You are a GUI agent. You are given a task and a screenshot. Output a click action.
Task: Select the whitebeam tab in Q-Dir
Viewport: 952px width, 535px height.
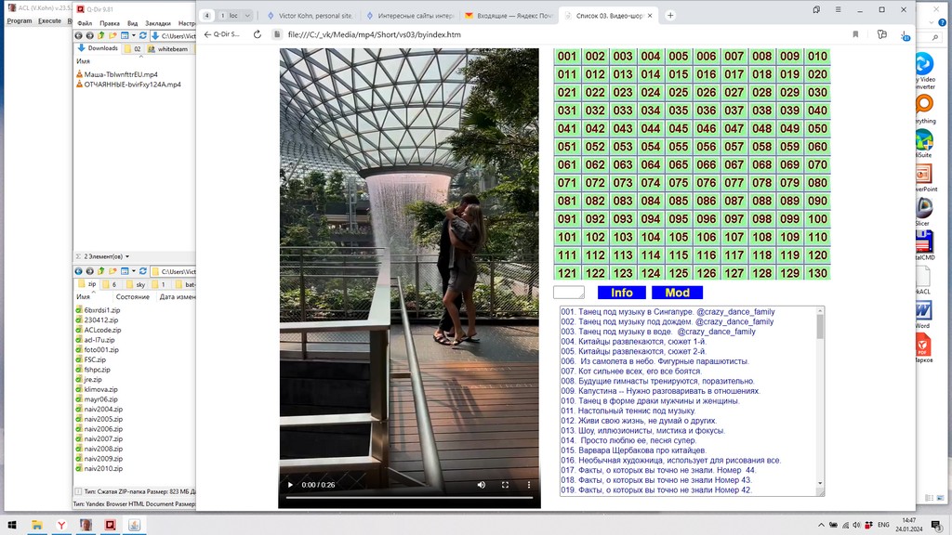pyautogui.click(x=168, y=48)
